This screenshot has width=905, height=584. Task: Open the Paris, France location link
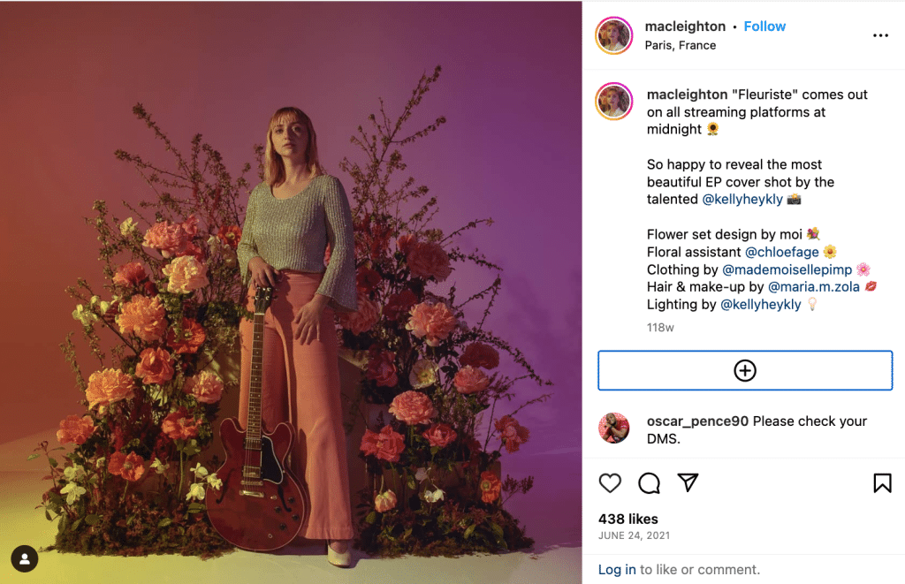(x=681, y=45)
